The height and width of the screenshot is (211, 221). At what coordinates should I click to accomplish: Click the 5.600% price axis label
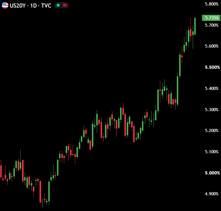click(212, 46)
